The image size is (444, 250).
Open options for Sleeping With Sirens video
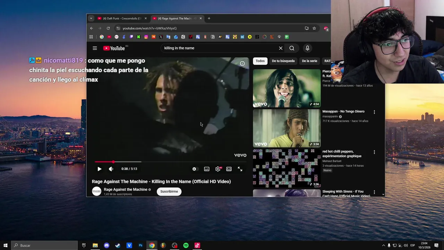[374, 192]
